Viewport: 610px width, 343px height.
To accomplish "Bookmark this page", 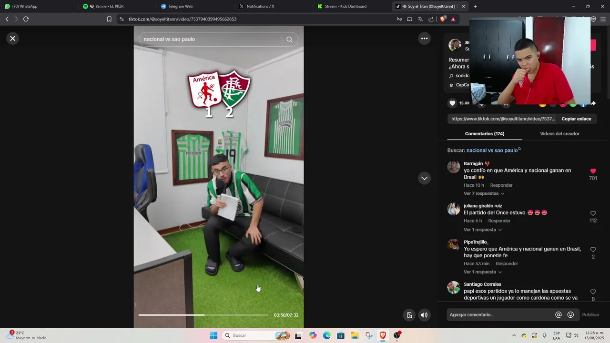I will coord(109,19).
